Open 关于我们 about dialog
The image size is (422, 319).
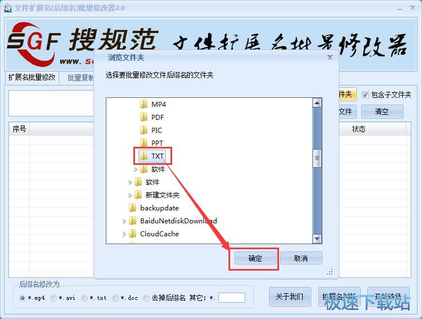290,296
